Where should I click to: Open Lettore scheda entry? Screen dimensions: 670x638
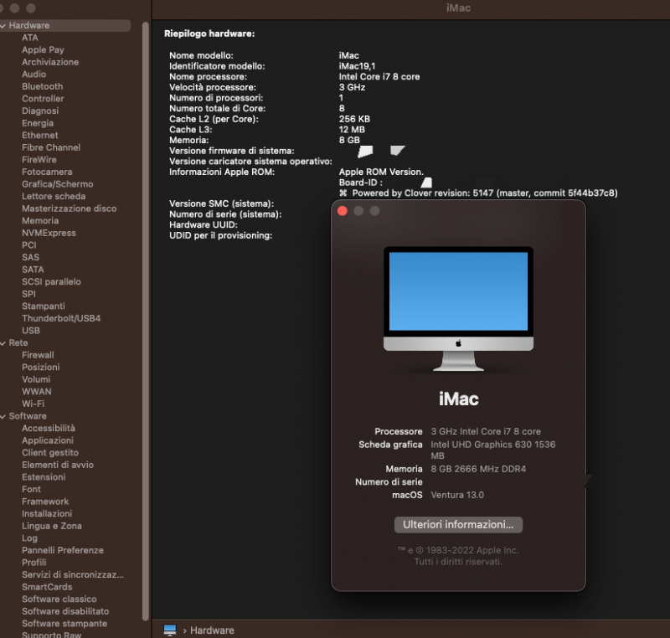(54, 197)
